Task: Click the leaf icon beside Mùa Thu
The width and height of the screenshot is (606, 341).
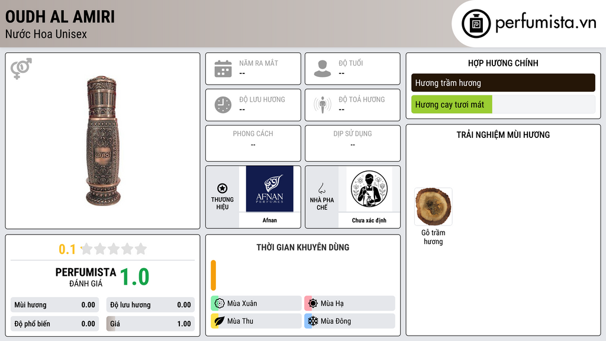Action: pos(220,321)
